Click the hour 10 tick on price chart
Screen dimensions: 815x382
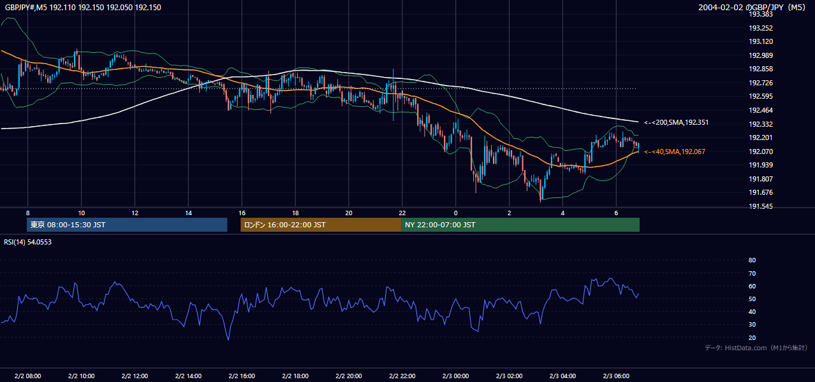(81, 213)
